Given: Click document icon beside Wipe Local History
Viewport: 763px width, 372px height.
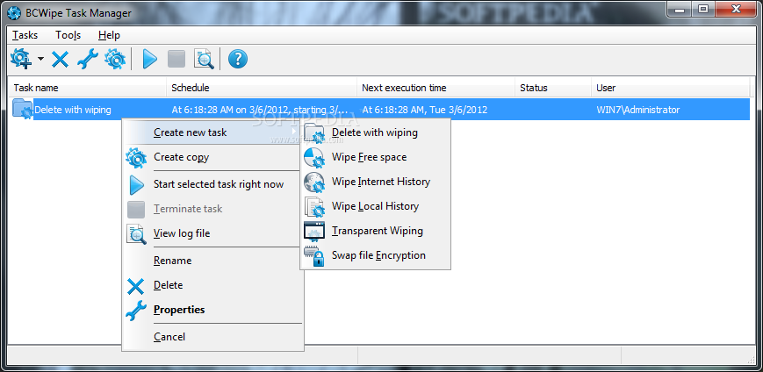Looking at the screenshot, I should pyautogui.click(x=314, y=207).
